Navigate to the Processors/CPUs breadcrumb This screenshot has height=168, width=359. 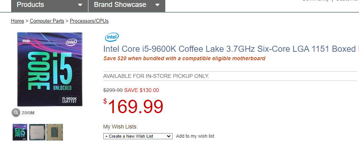(x=89, y=21)
